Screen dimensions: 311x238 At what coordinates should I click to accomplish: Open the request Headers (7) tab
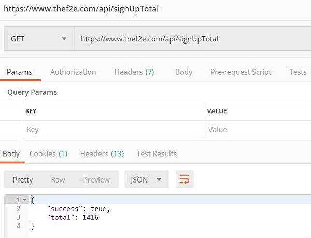pyautogui.click(x=134, y=72)
